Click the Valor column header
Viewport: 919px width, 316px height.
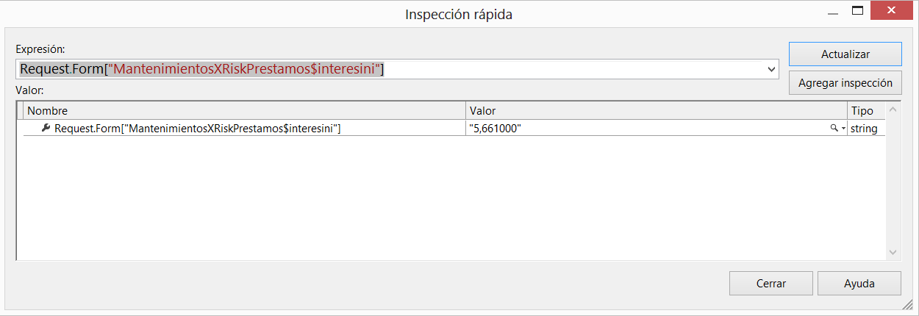point(654,111)
